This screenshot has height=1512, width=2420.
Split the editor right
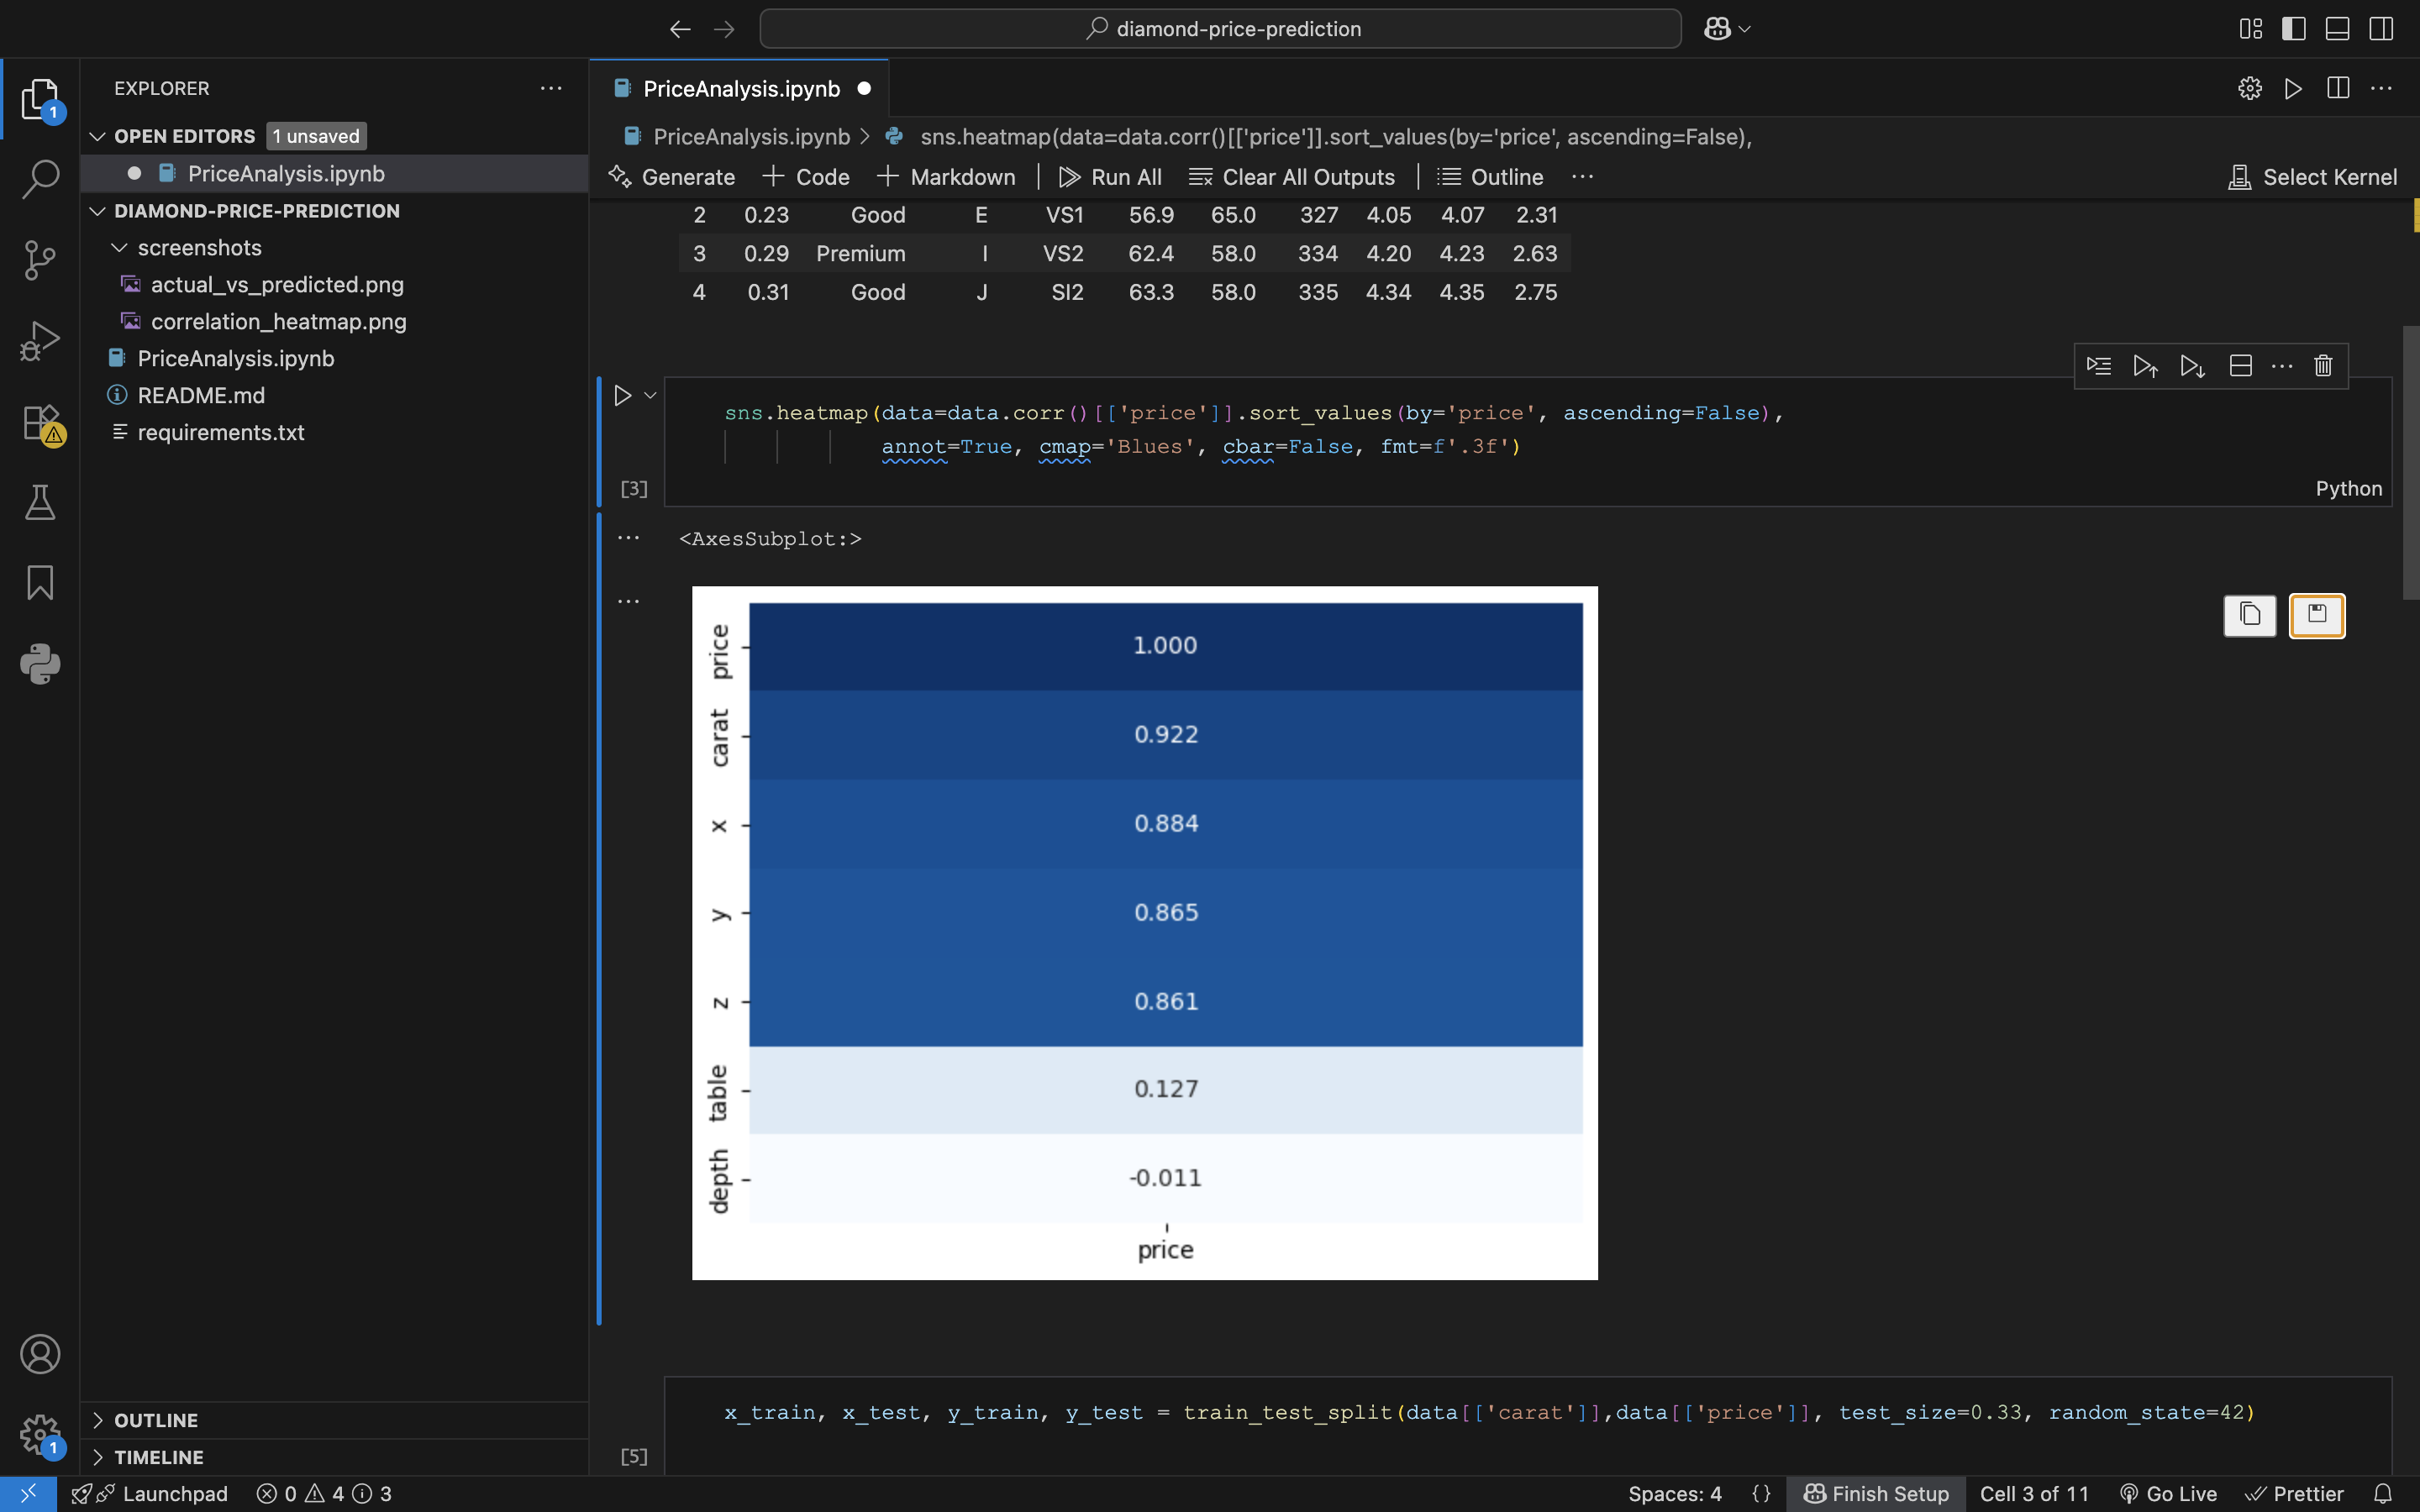point(2338,88)
